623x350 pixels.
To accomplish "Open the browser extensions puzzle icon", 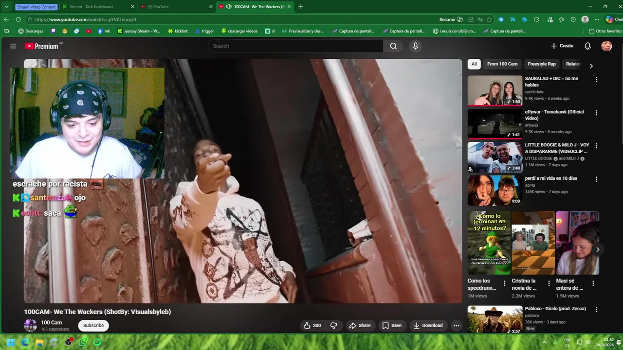I will (536, 19).
